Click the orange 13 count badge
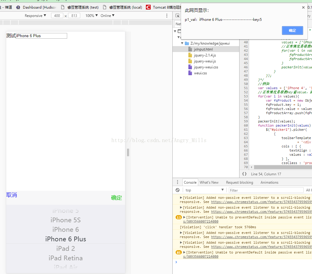The height and width of the screenshot is (274, 312). point(179,217)
